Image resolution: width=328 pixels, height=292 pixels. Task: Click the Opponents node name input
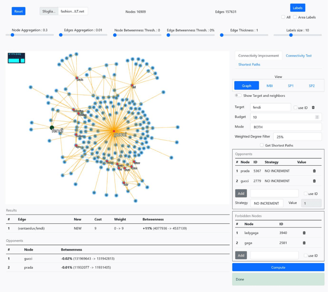click(x=274, y=193)
